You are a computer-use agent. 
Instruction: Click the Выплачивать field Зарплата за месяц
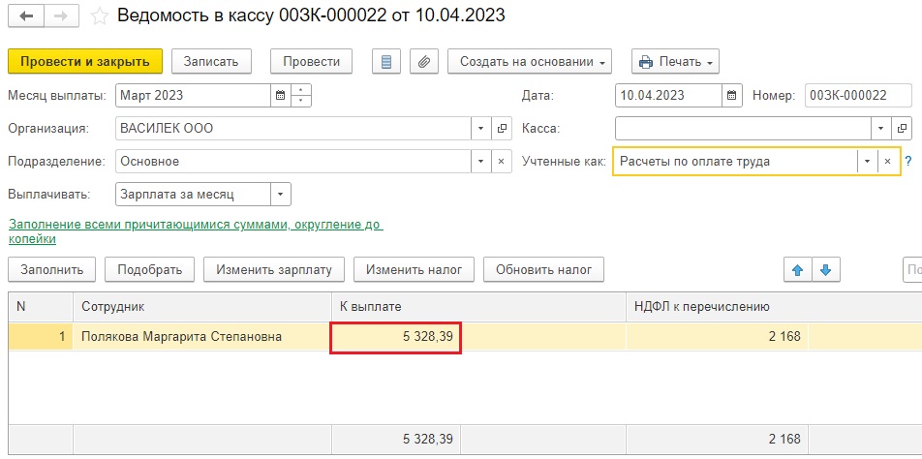194,195
